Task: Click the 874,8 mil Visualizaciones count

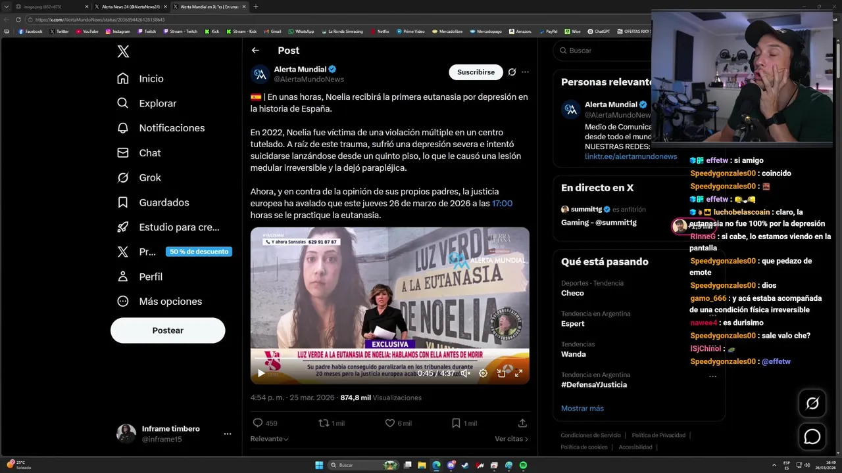Action: click(381, 397)
